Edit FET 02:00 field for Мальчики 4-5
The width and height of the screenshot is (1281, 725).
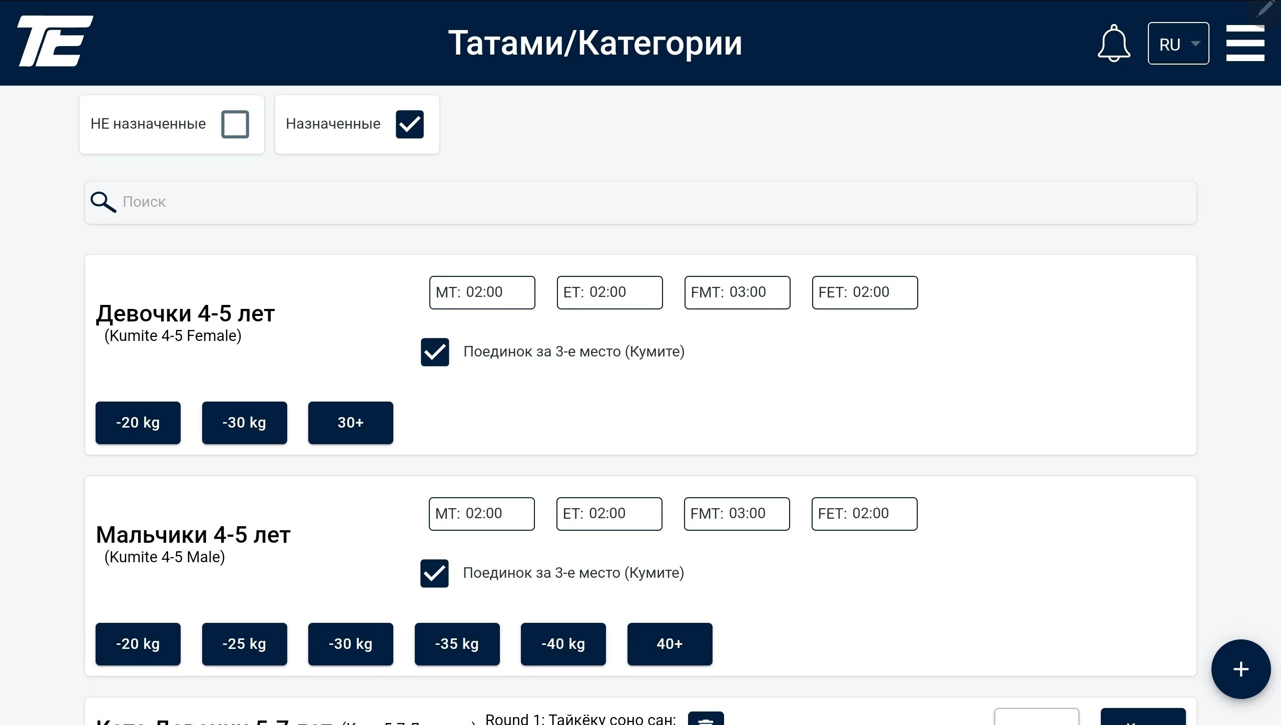864,514
